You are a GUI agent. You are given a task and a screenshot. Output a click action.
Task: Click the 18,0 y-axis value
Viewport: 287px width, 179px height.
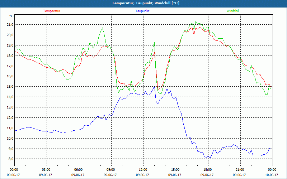click(x=10, y=56)
